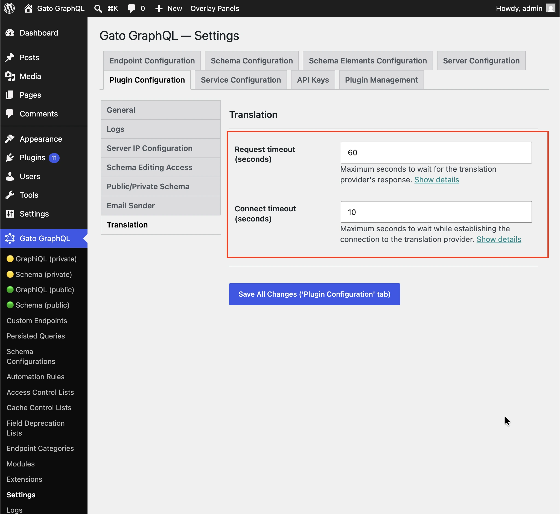The image size is (560, 514).
Task: Click the Media library icon
Action: [x=10, y=76]
